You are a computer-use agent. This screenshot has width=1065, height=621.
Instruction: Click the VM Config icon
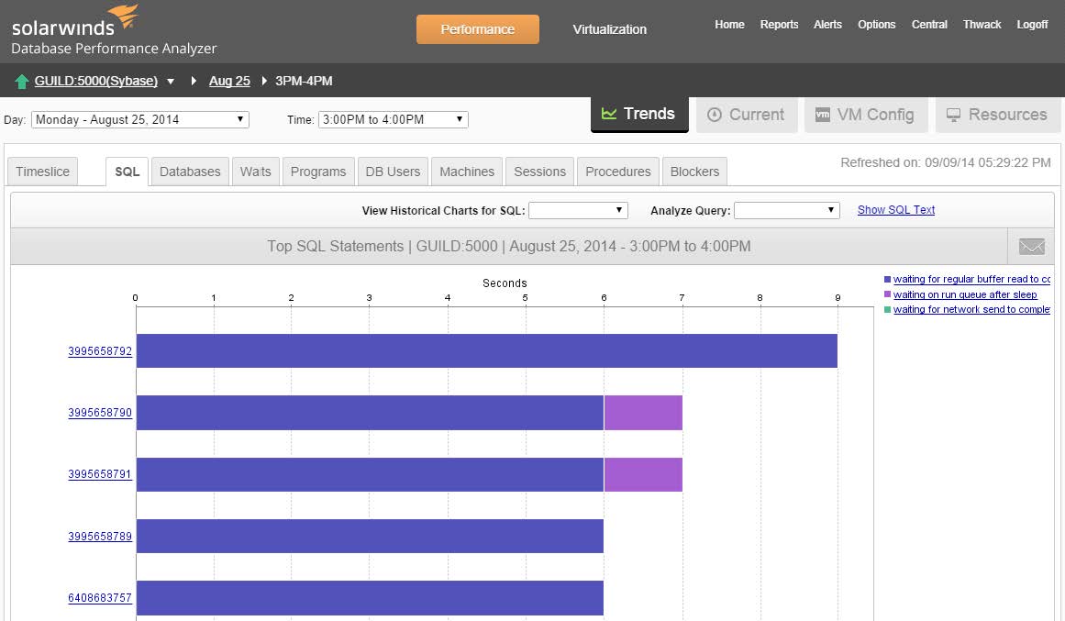(x=823, y=115)
